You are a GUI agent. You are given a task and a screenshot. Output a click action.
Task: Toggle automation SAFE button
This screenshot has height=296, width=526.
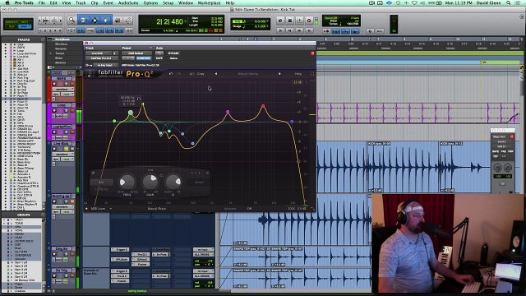pyautogui.click(x=159, y=58)
